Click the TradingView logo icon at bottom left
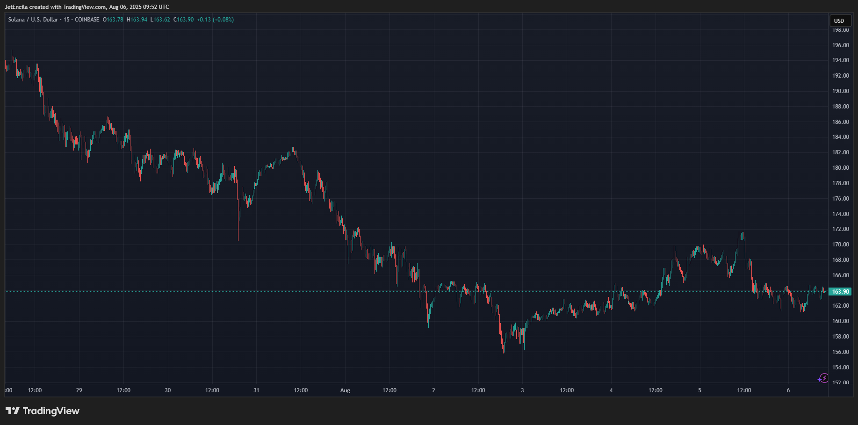858x425 pixels. tap(13, 411)
